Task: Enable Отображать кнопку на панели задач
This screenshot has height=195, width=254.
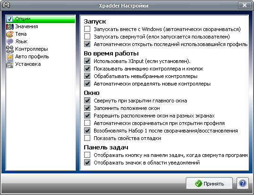Action: coord(87,155)
